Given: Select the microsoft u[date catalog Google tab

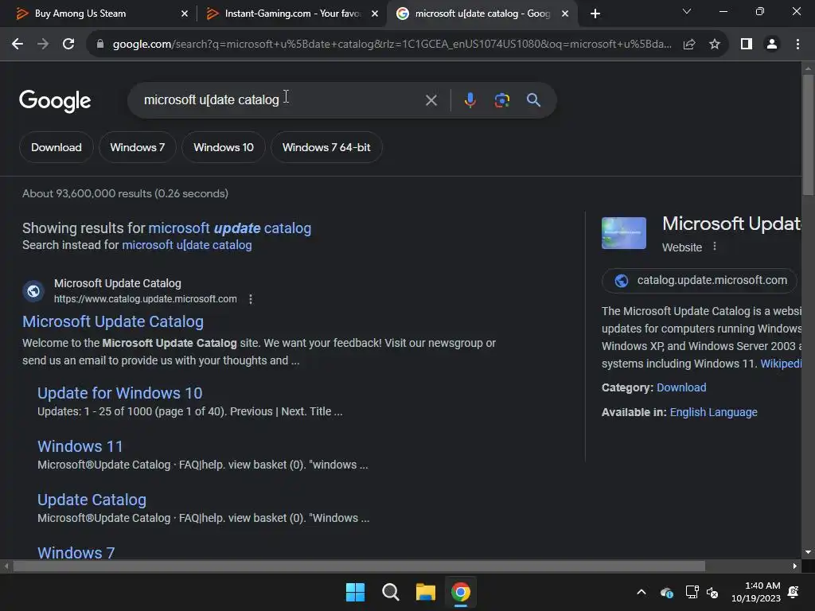Looking at the screenshot, I should point(482,14).
